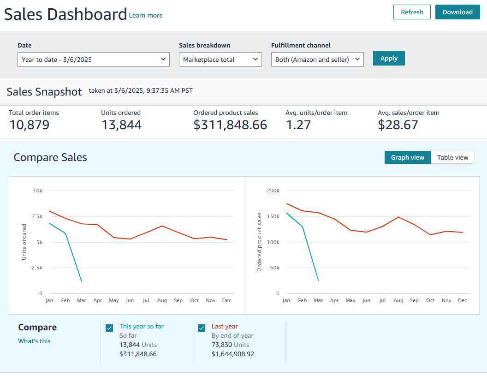Open the Fulfillment channel dropdown
Screen dimensions: 487x376
pyautogui.click(x=317, y=60)
